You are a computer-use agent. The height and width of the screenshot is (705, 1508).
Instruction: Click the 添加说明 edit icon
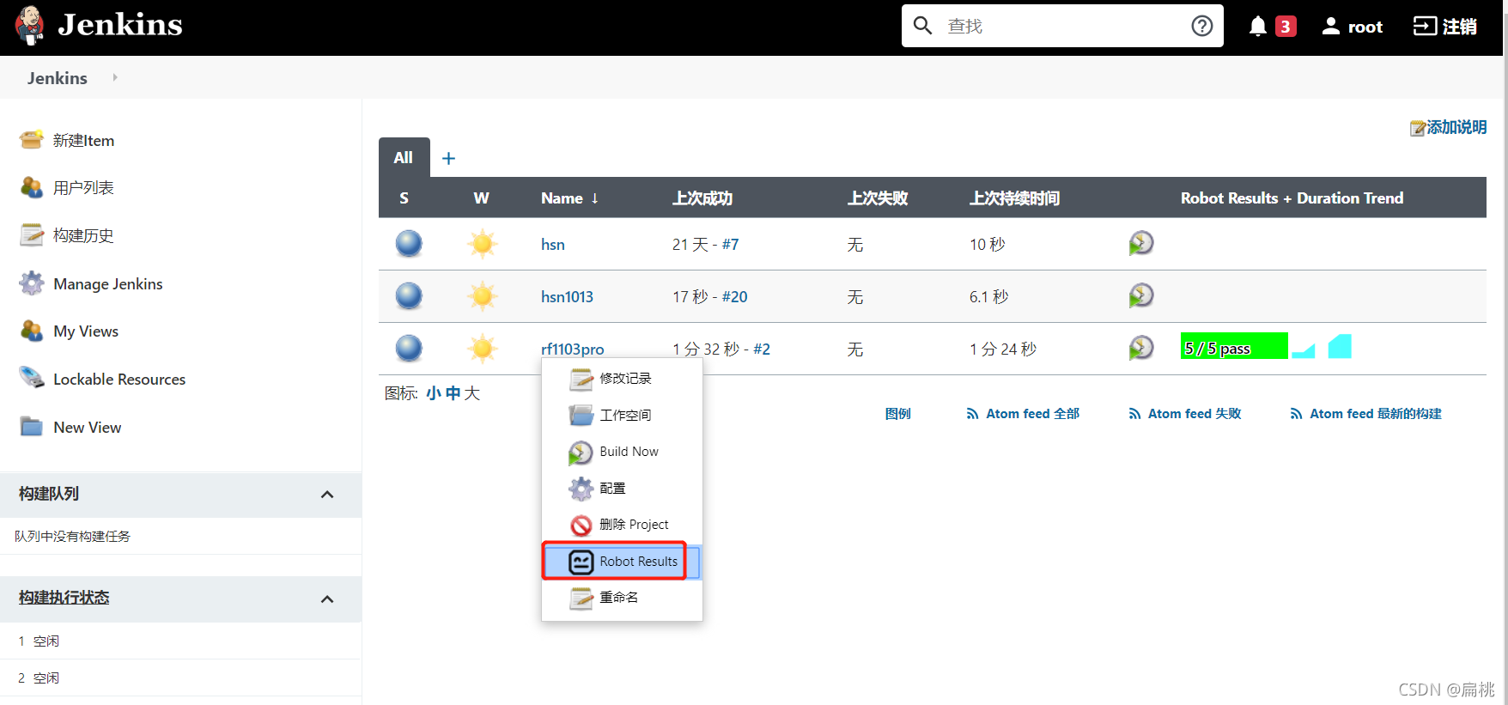pos(1418,128)
